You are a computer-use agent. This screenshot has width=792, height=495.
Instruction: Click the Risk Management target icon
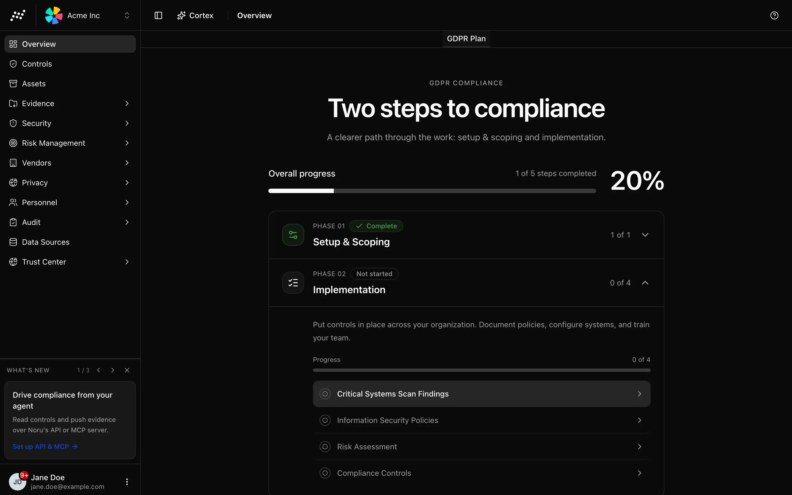point(13,143)
